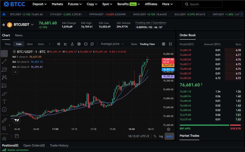Click the chart share/export icon
245x152 pixels.
tap(72, 44)
